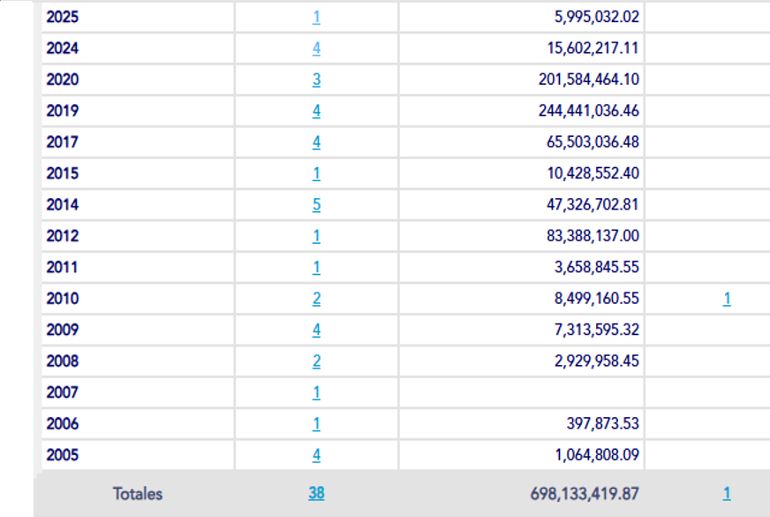Click the rightmost link in Totales row
The width and height of the screenshot is (770, 517).
(727, 494)
